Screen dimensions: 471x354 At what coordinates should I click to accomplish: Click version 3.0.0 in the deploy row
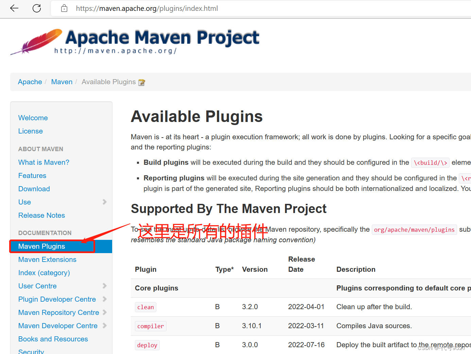pos(250,345)
